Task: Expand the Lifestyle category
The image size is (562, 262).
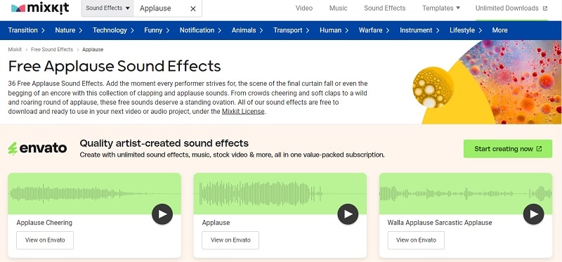Action: pos(466,30)
